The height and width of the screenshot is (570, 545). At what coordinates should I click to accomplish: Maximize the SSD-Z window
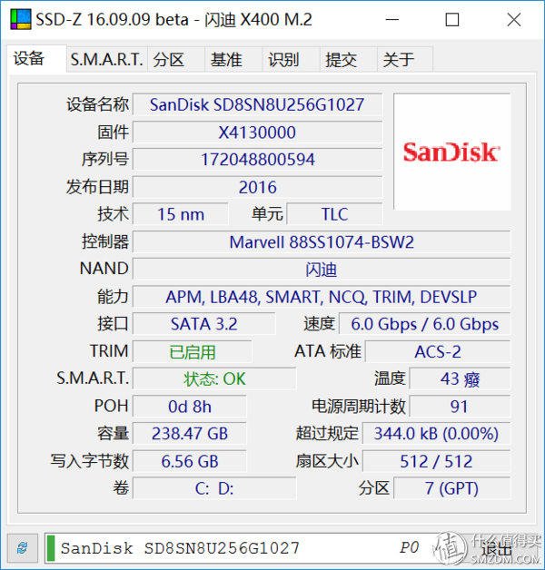pyautogui.click(x=452, y=19)
